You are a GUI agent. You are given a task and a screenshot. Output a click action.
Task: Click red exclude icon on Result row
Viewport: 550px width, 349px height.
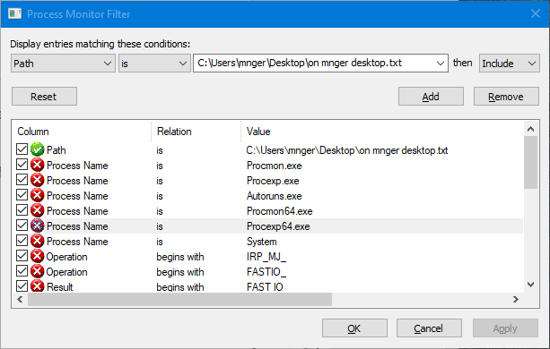[37, 286]
